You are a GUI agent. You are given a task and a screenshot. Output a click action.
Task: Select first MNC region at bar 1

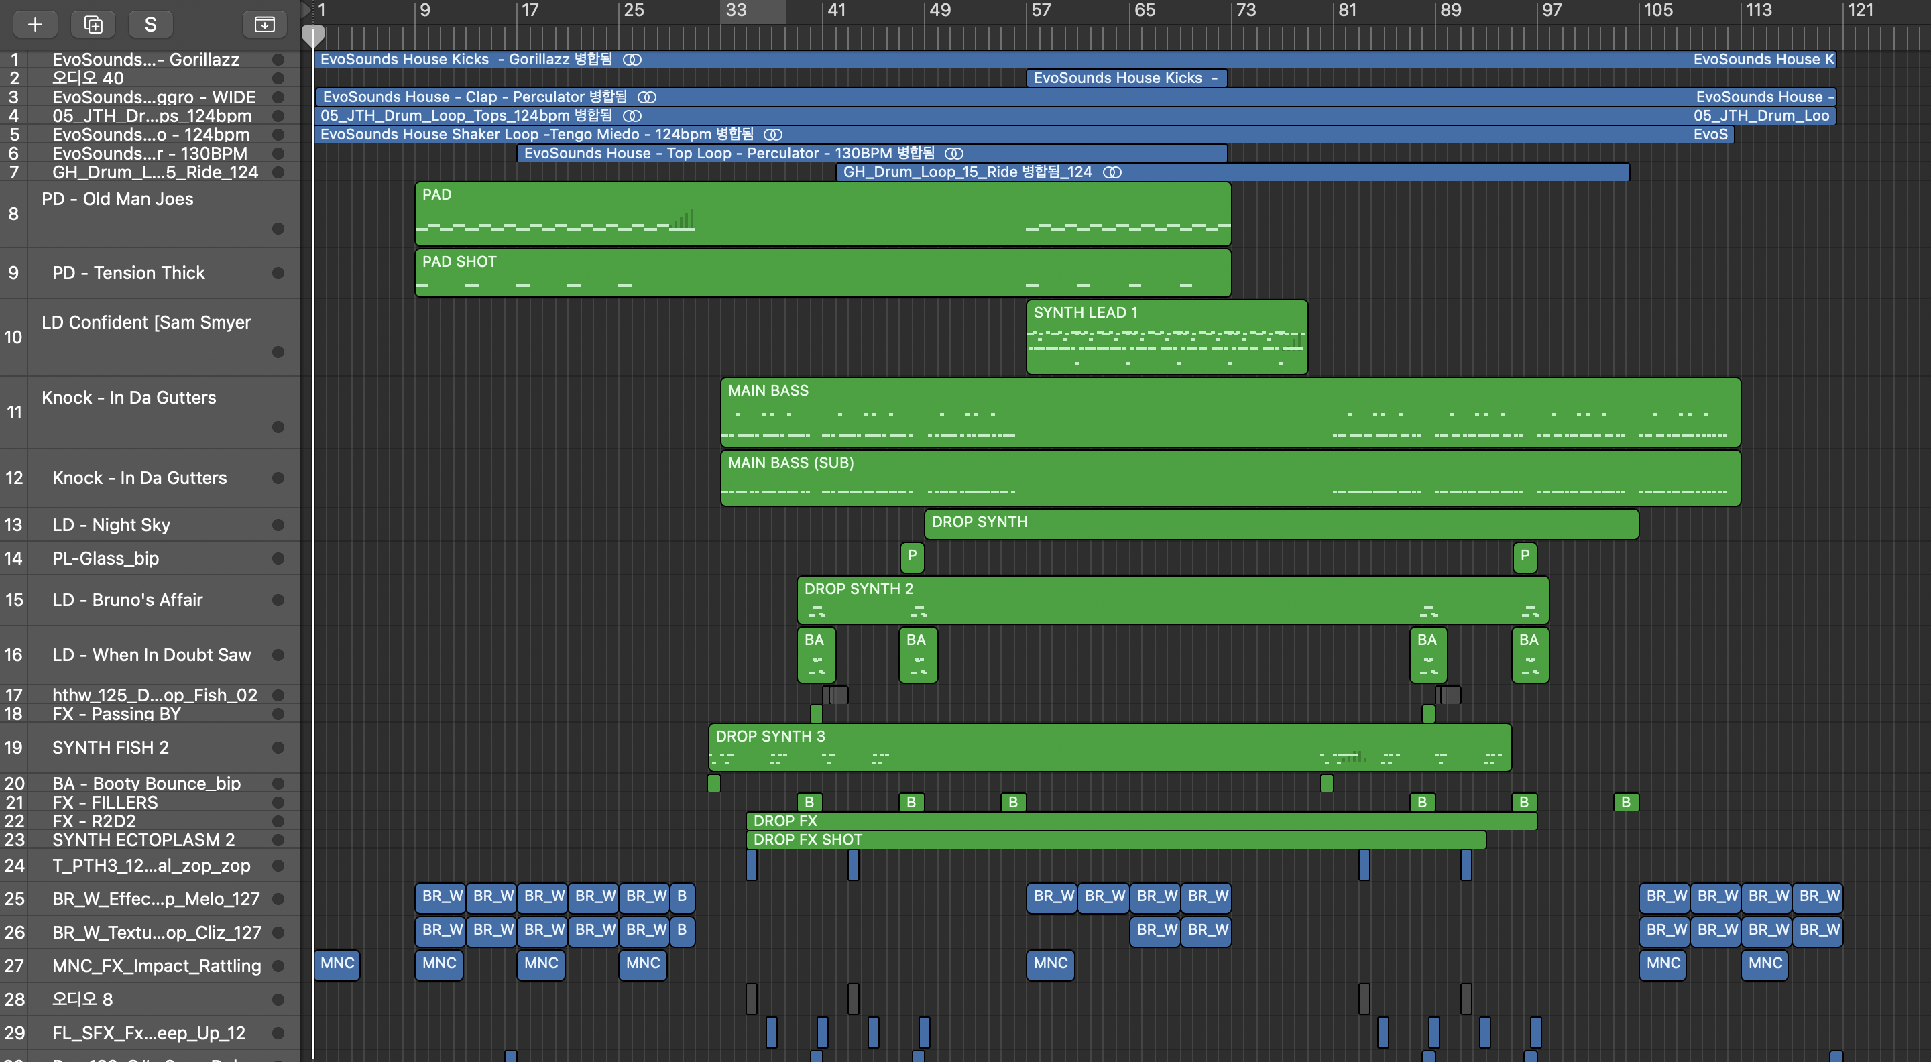(x=337, y=965)
